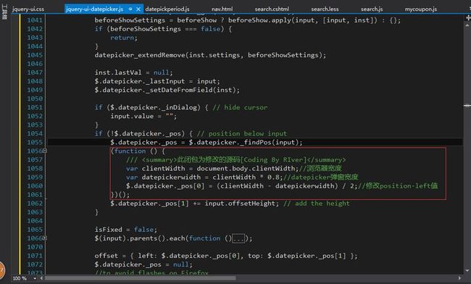Click the 'return;' statement on line 1043
This screenshot has width=471, height=284.
point(124,38)
